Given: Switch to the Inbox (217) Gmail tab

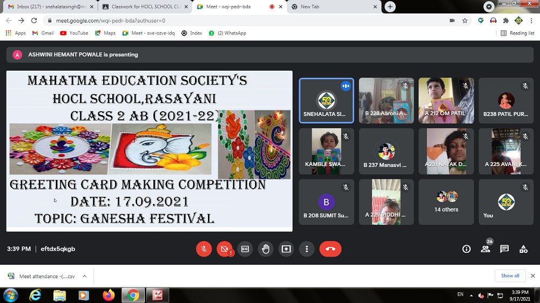Looking at the screenshot, I should (x=49, y=6).
